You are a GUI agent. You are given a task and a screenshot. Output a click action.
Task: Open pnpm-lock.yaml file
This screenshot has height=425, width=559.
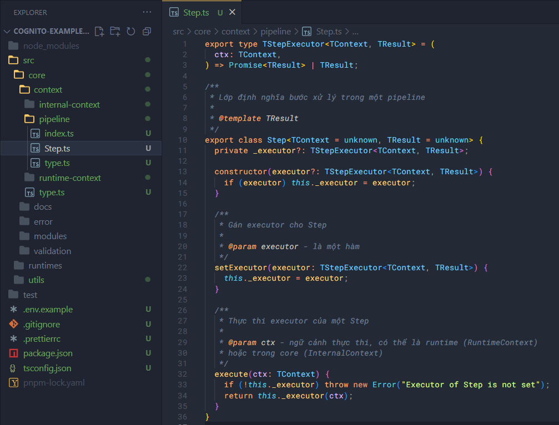pos(54,383)
